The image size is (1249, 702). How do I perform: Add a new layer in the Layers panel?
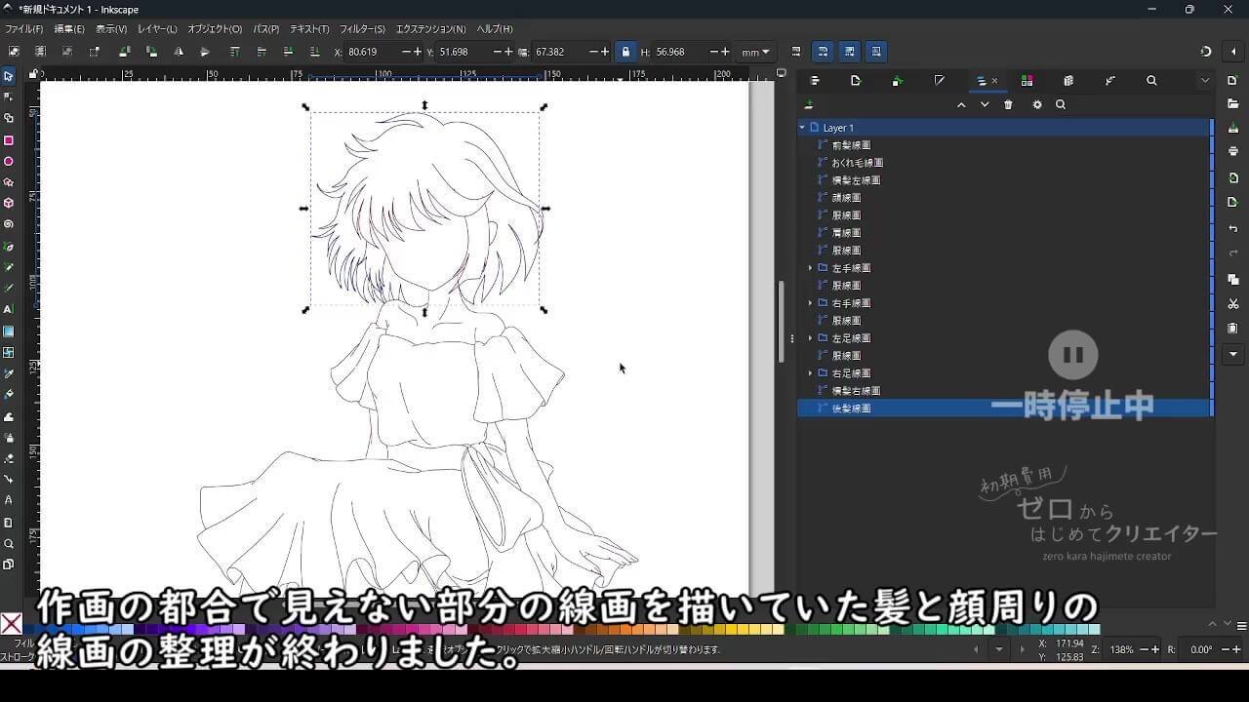pyautogui.click(x=810, y=104)
